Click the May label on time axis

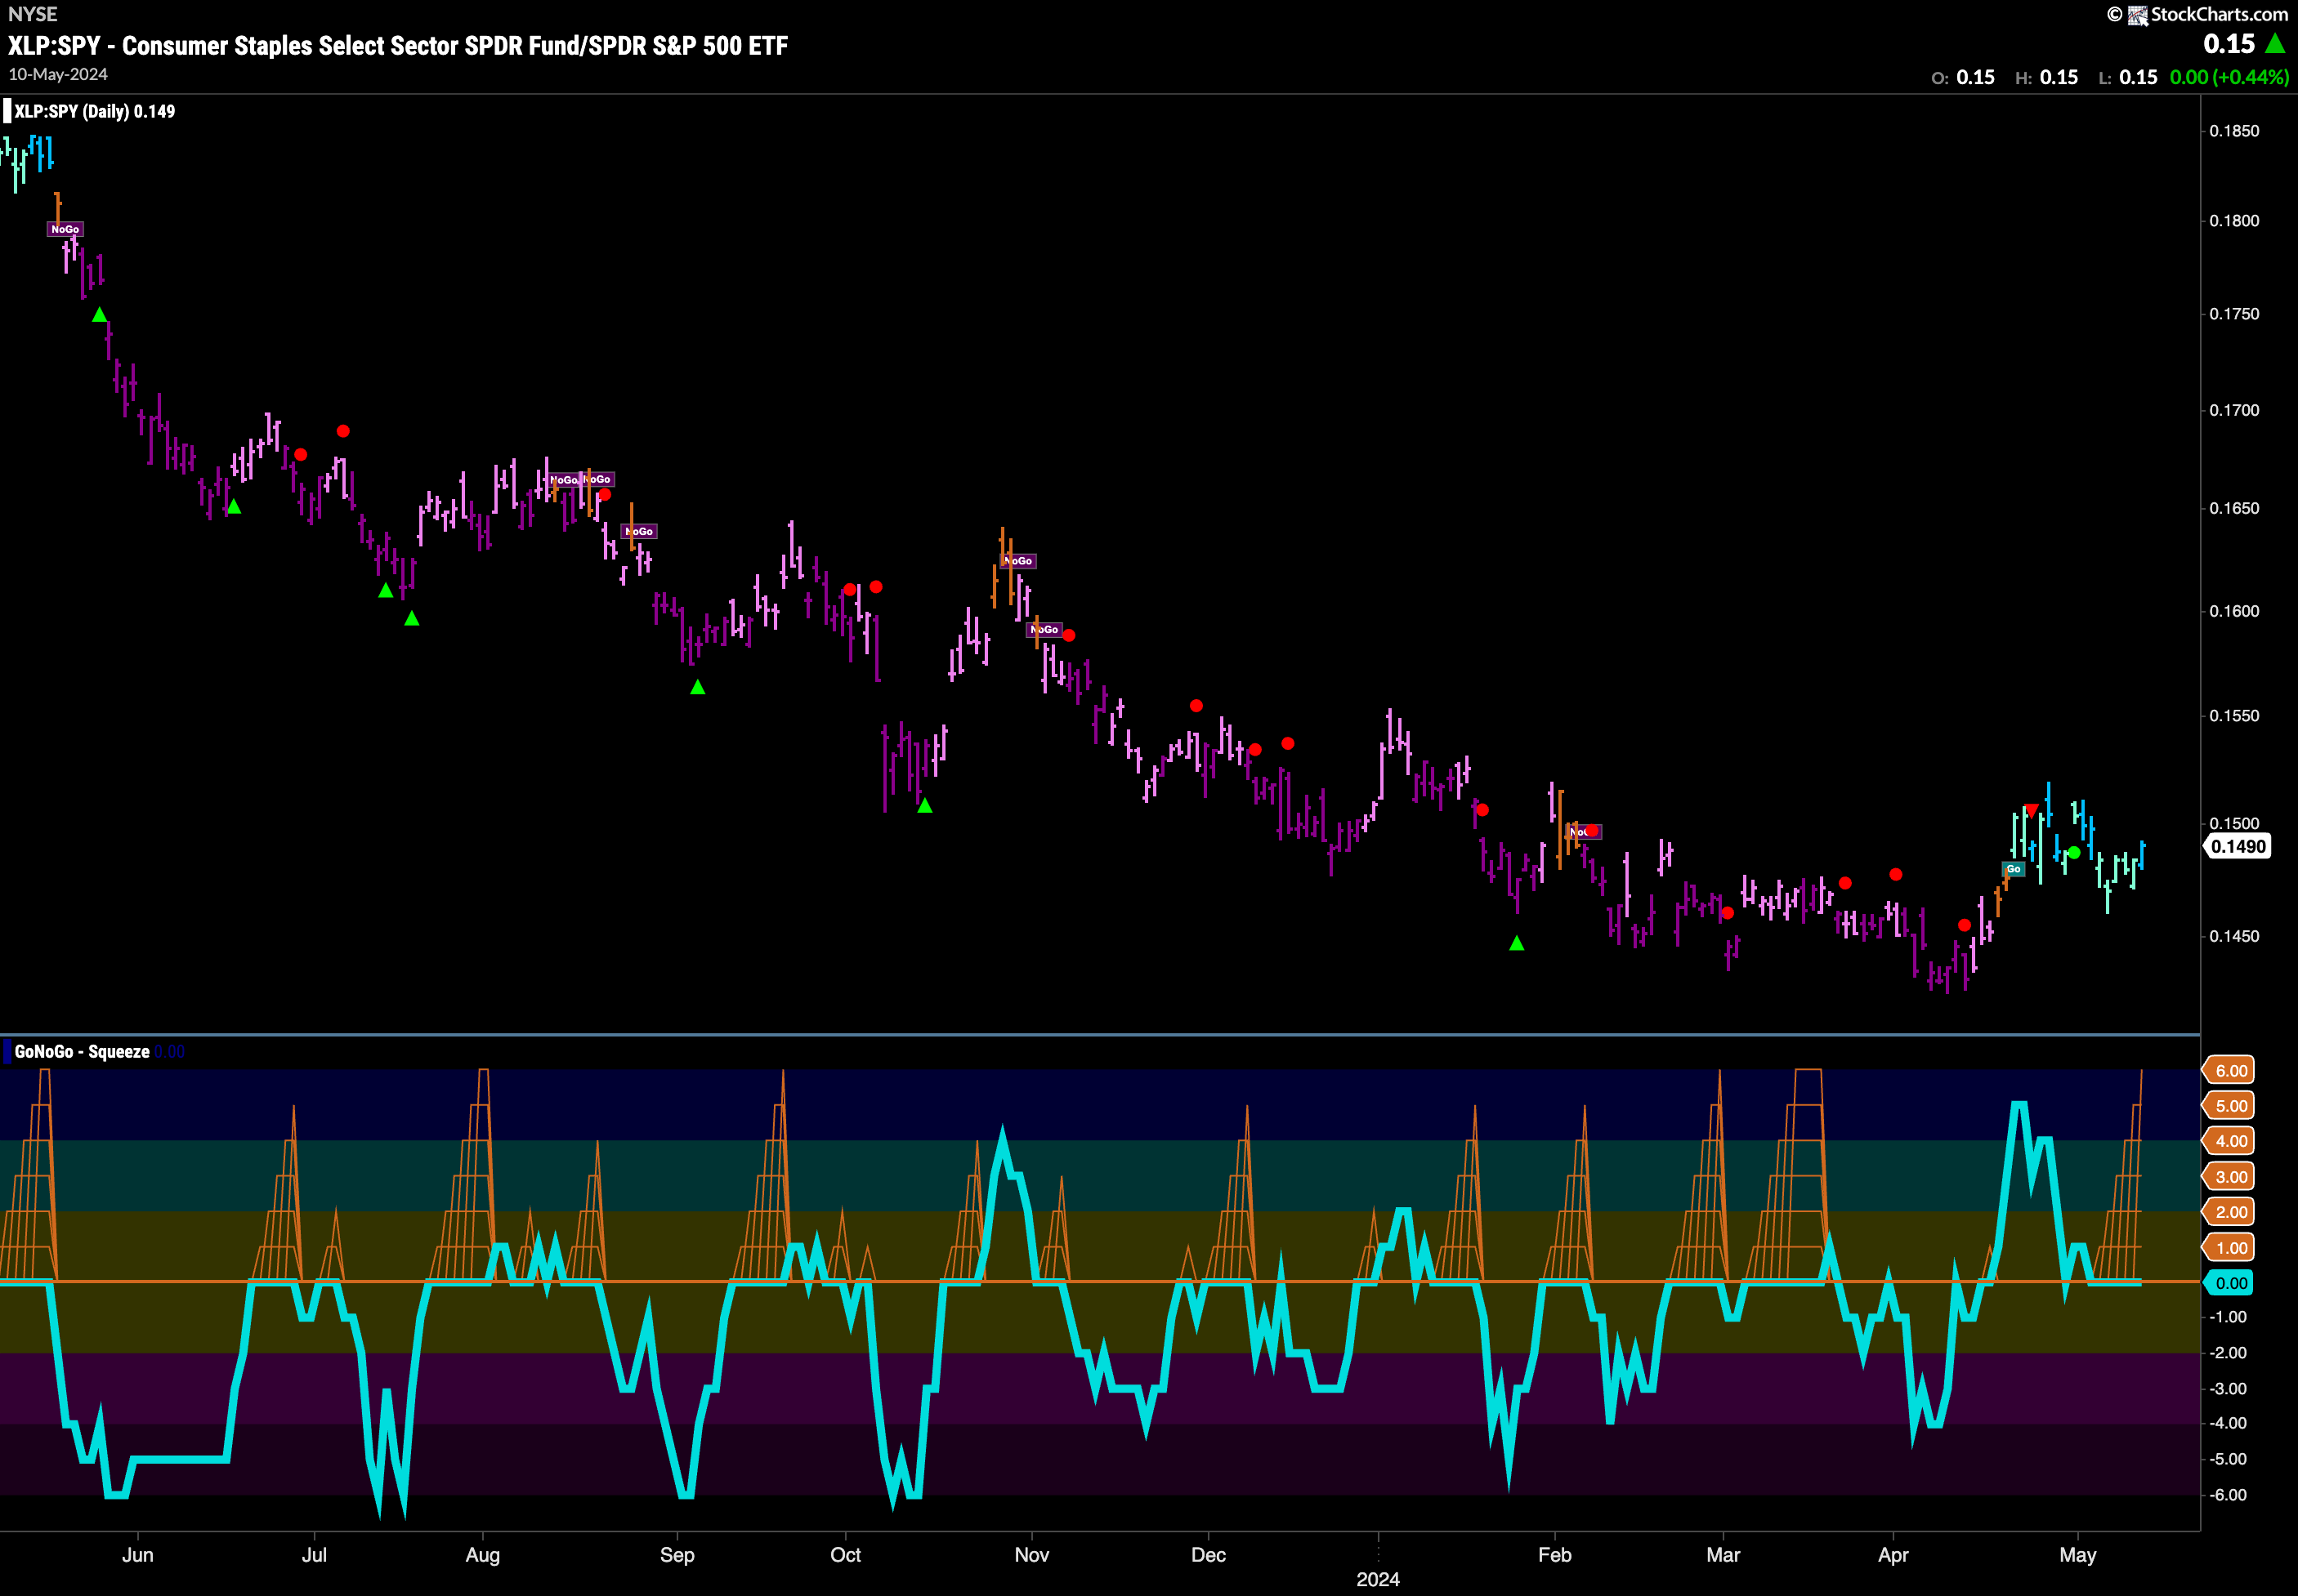point(2078,1555)
